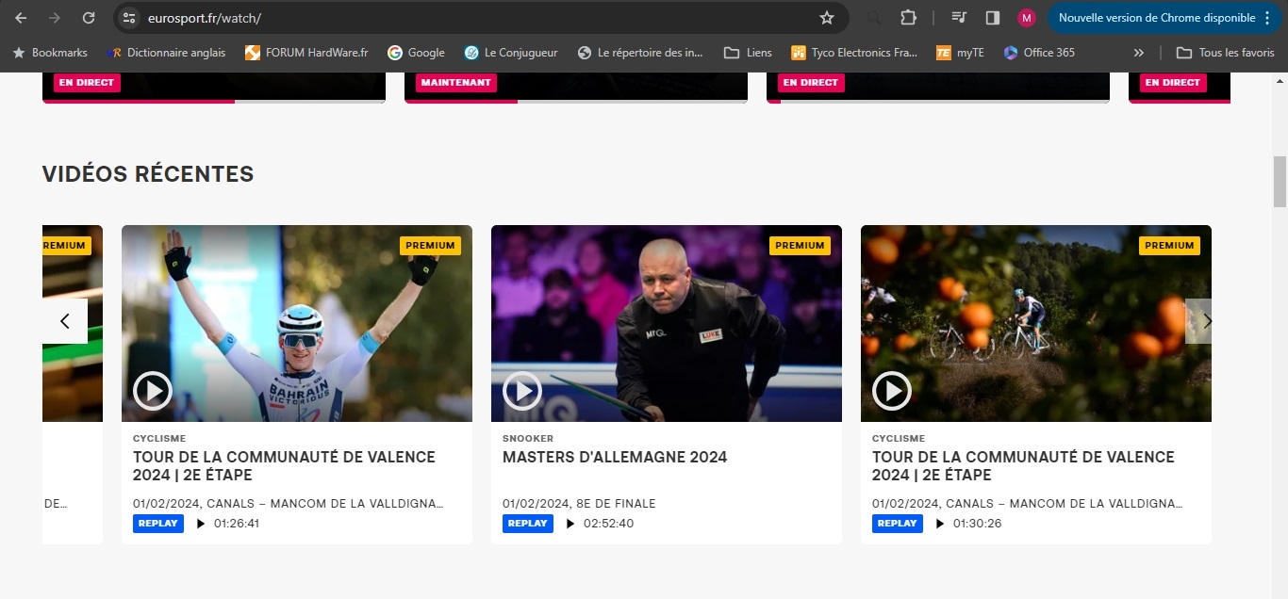This screenshot has width=1288, height=599.
Task: Click the SNOOKER category label
Action: pyautogui.click(x=528, y=439)
